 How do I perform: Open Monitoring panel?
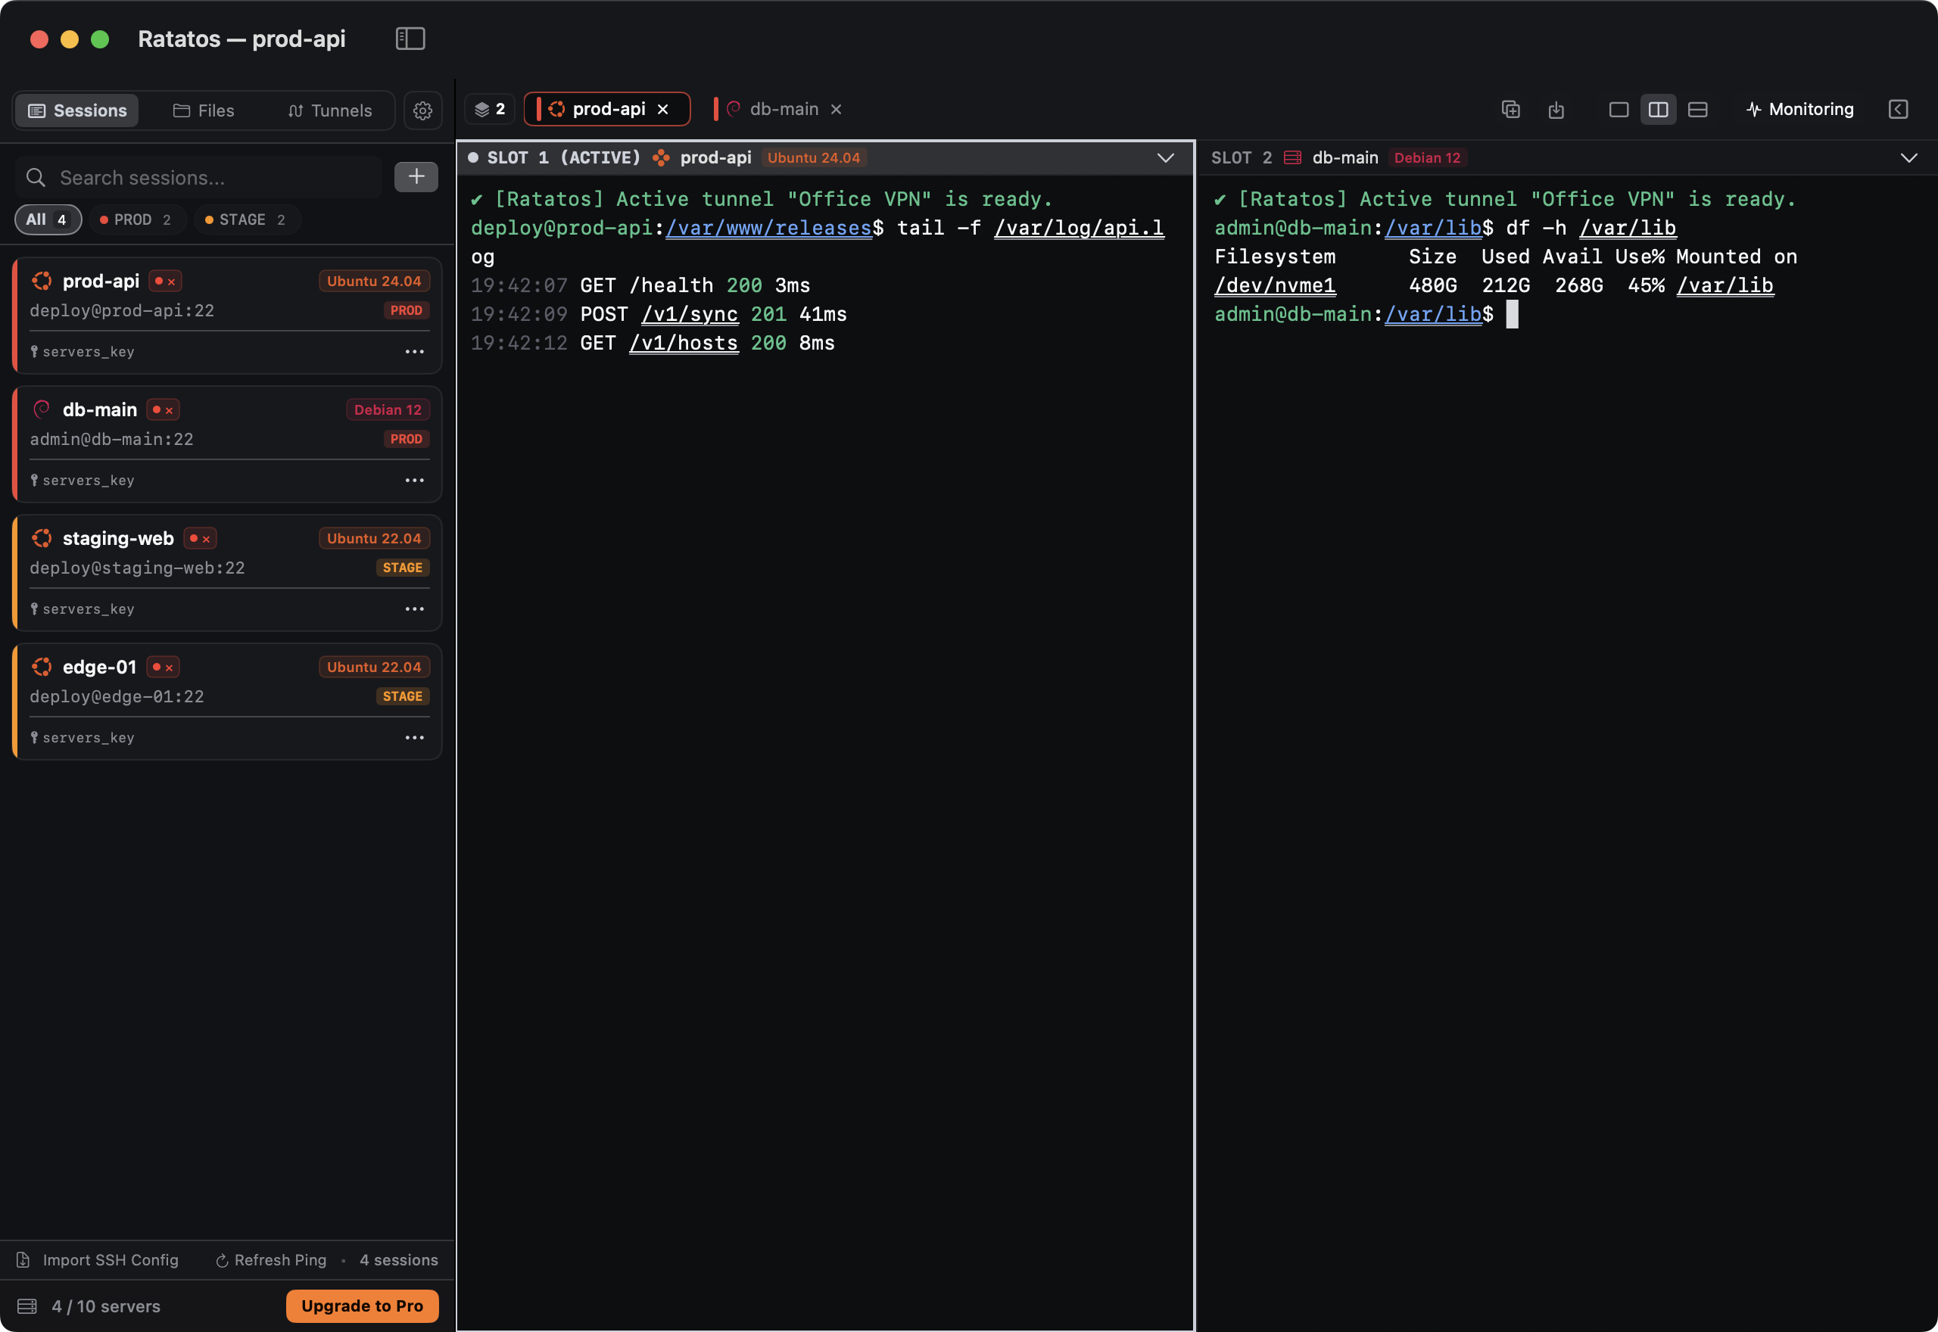click(1799, 109)
